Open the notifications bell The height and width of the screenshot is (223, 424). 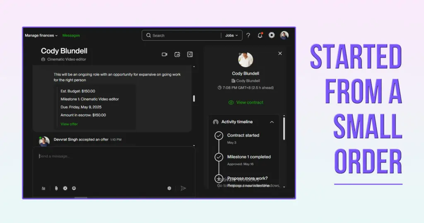point(260,36)
